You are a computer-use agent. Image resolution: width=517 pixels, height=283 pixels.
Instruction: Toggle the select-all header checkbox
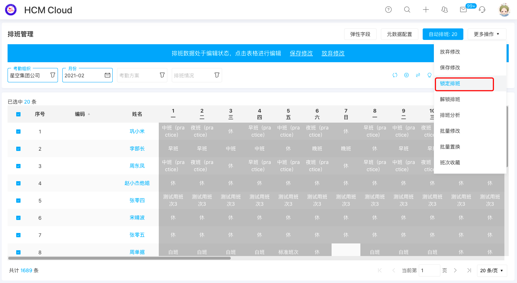18,114
